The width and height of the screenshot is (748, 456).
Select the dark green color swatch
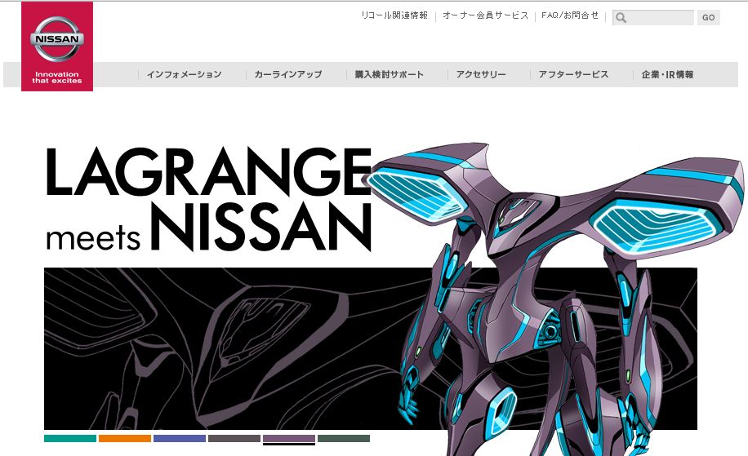pyautogui.click(x=344, y=439)
